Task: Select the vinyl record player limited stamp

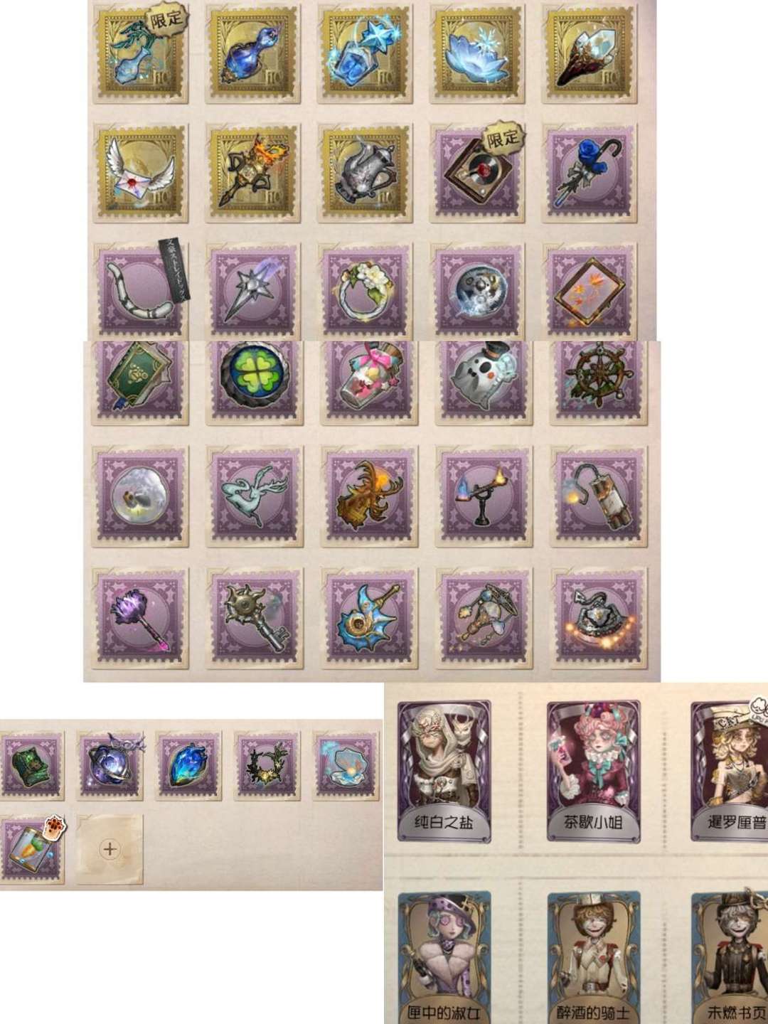Action: click(478, 171)
